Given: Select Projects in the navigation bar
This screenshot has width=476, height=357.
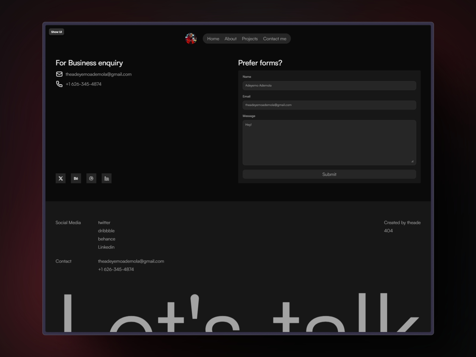Looking at the screenshot, I should coord(250,39).
